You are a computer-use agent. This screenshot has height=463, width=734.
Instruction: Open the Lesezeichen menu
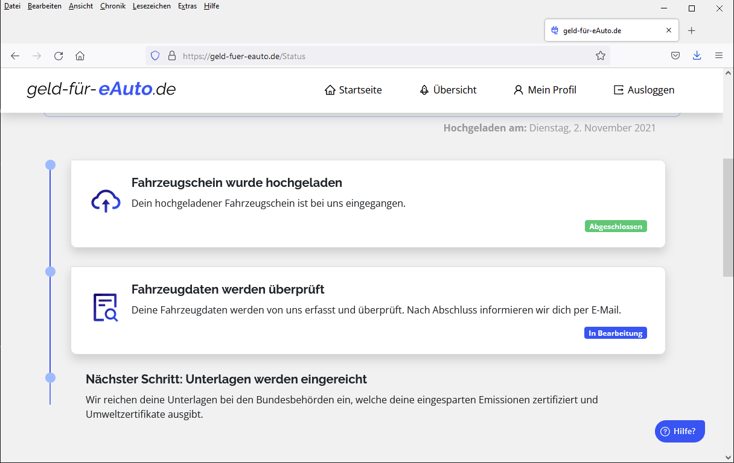coord(152,6)
